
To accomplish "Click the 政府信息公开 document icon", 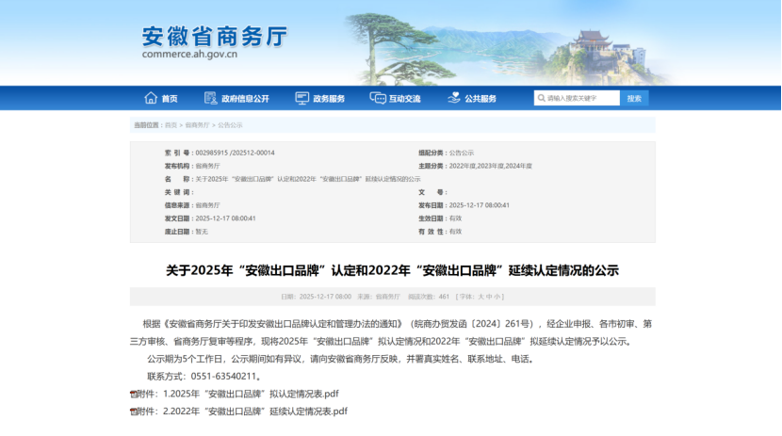I will 210,98.
